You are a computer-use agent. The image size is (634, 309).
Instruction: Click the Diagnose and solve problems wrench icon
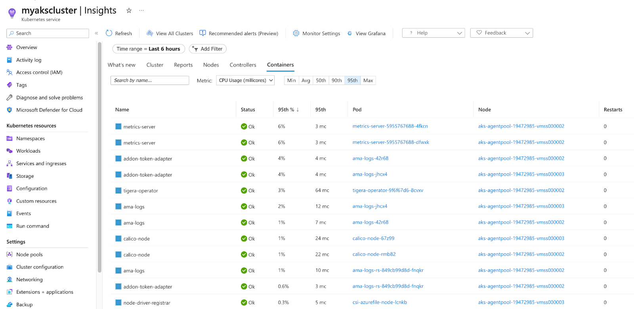click(10, 98)
